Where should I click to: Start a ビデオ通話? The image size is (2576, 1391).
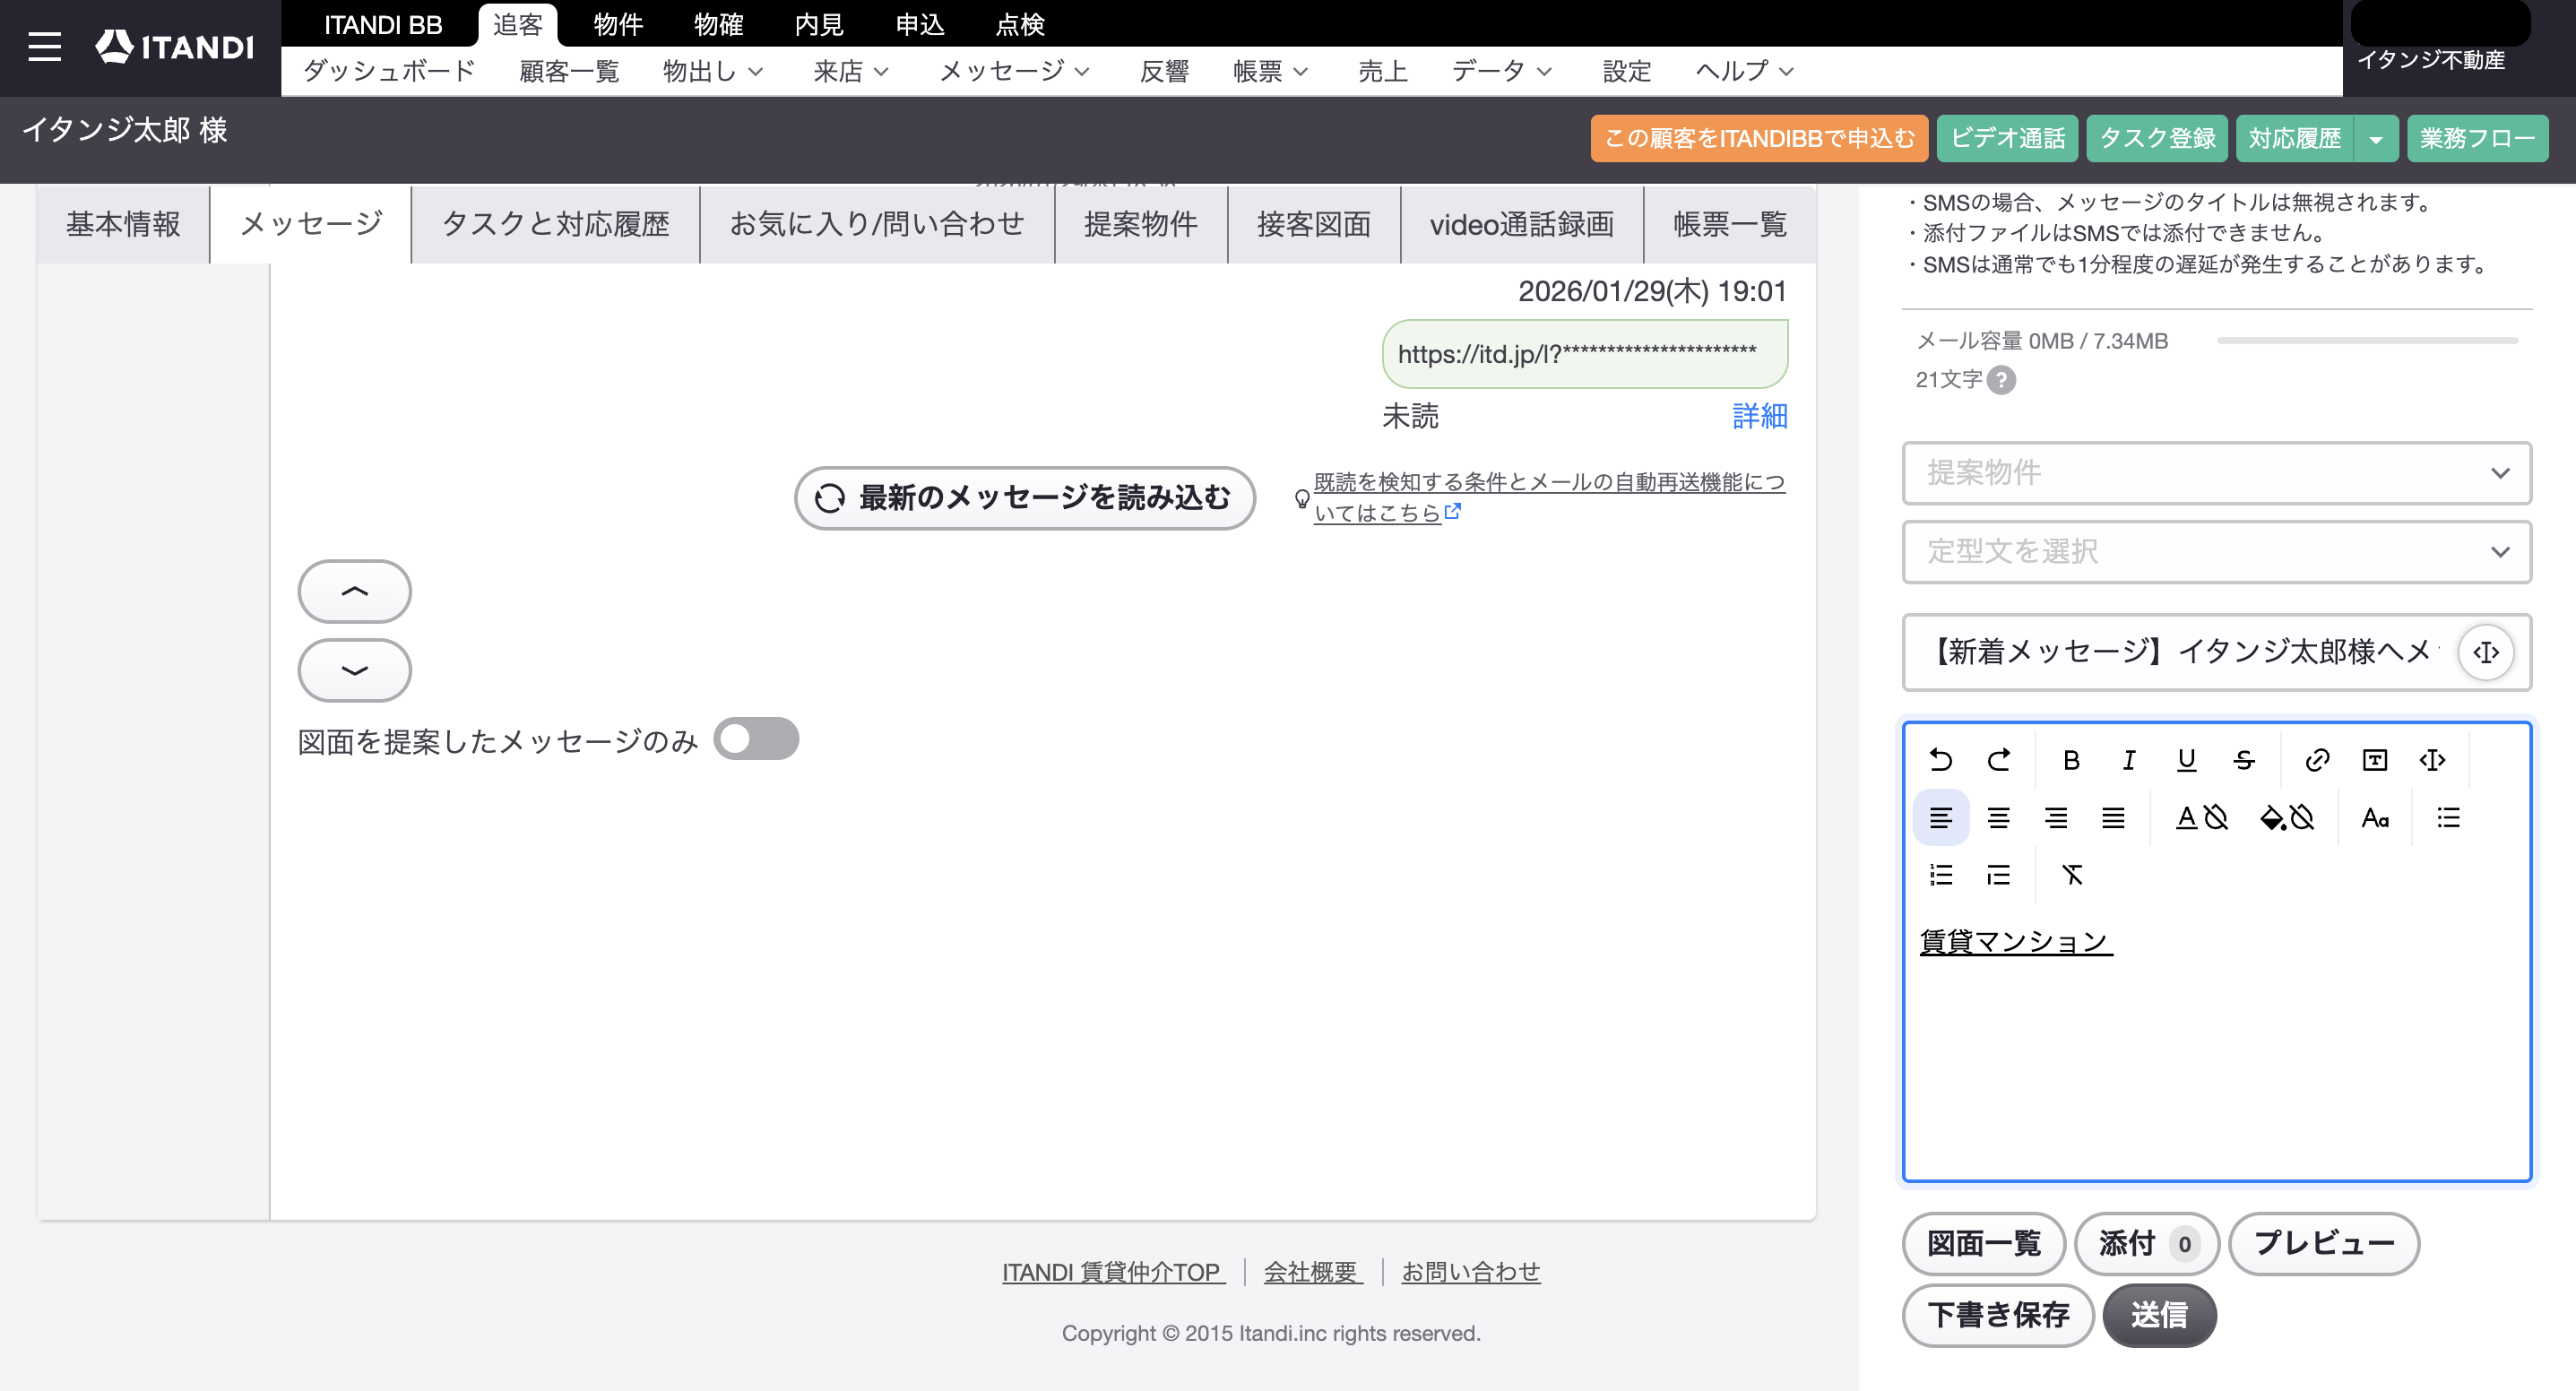tap(2008, 139)
